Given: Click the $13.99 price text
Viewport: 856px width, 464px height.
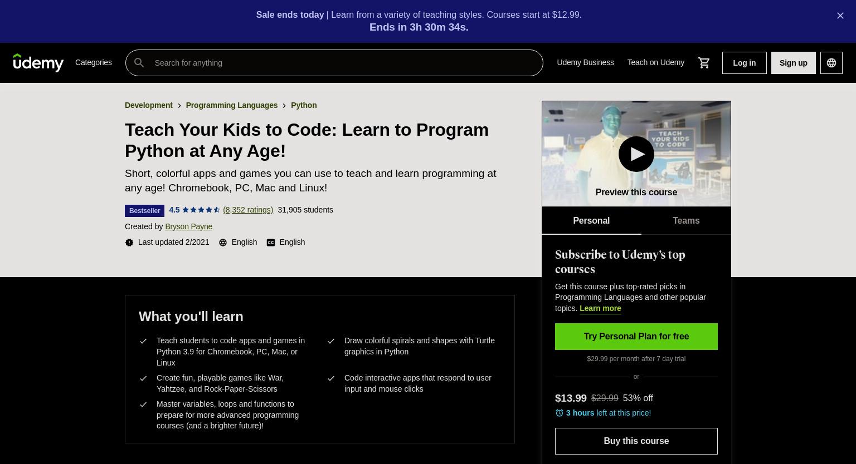Looking at the screenshot, I should click(x=571, y=398).
